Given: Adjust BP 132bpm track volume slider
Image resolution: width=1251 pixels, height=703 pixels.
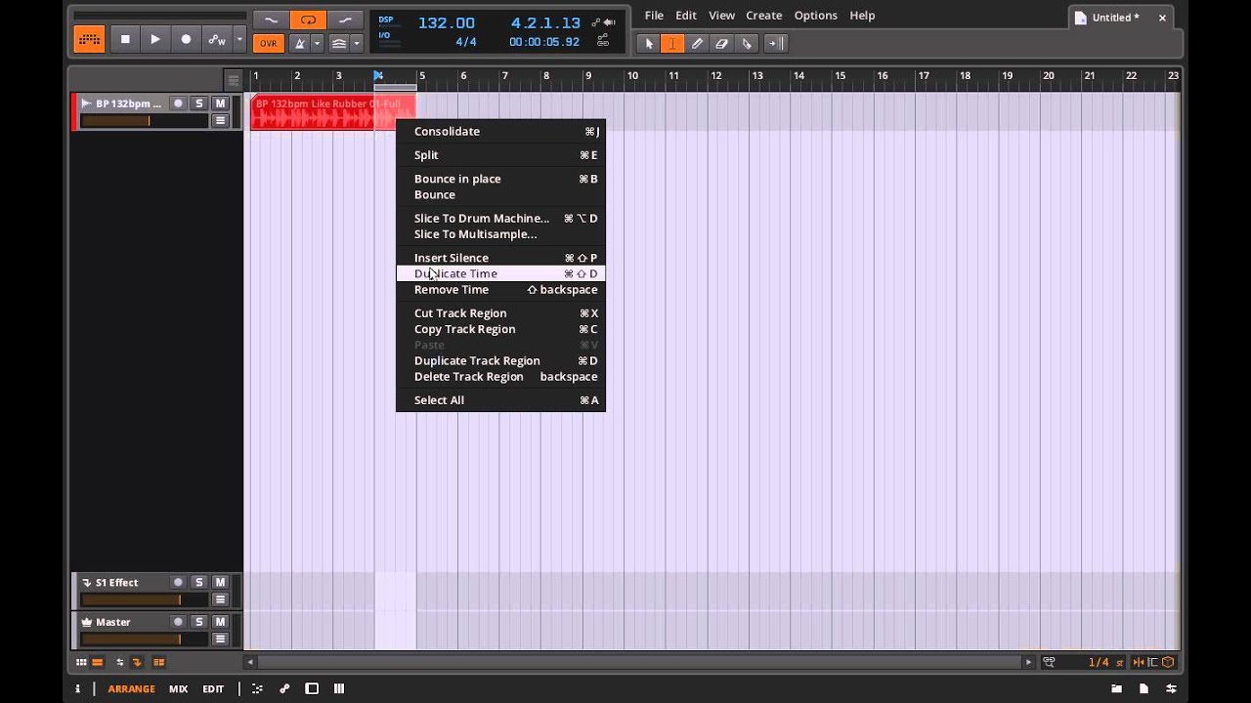Looking at the screenshot, I should tap(144, 121).
